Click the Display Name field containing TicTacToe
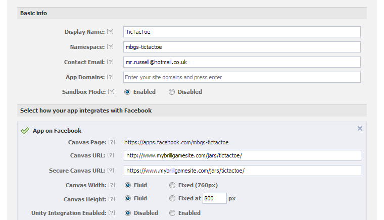384x220 pixels. pos(242,32)
